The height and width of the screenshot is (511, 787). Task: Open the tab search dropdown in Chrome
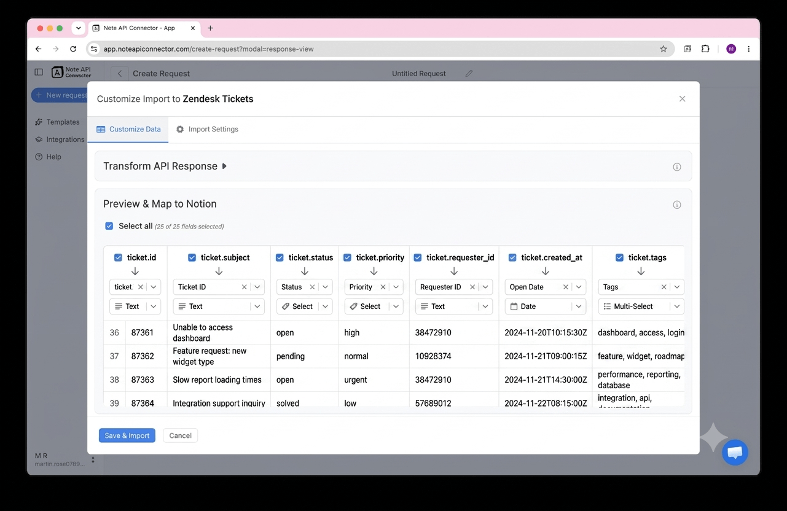click(78, 28)
